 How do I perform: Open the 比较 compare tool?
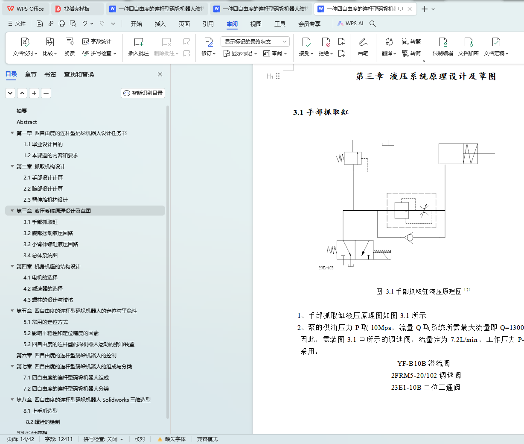tap(50, 47)
